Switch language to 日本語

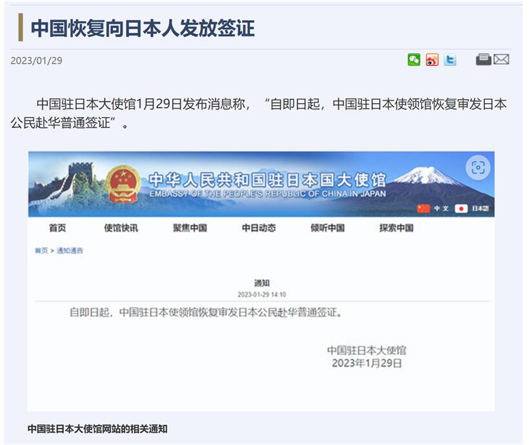pos(480,208)
